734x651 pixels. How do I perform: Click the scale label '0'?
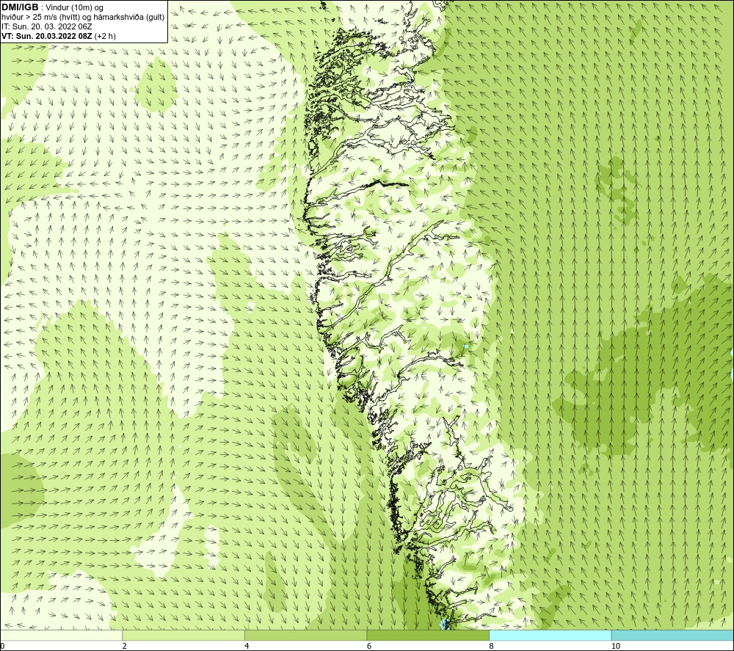click(x=3, y=647)
